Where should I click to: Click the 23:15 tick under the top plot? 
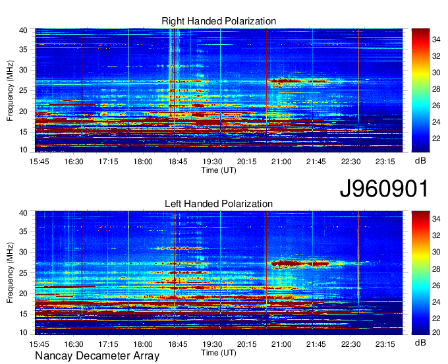click(x=385, y=162)
